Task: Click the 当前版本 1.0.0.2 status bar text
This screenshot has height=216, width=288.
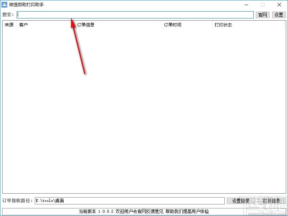Action: (144, 211)
